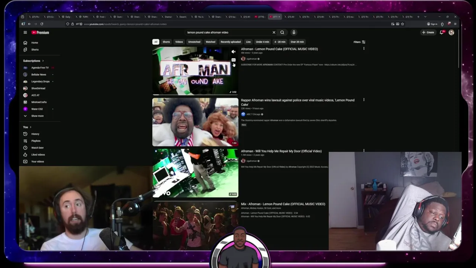
Task: Open title Afroman - Lemon Pound Cake (OFFICIAL MUSIC VIDEO)
Action: pos(279,49)
